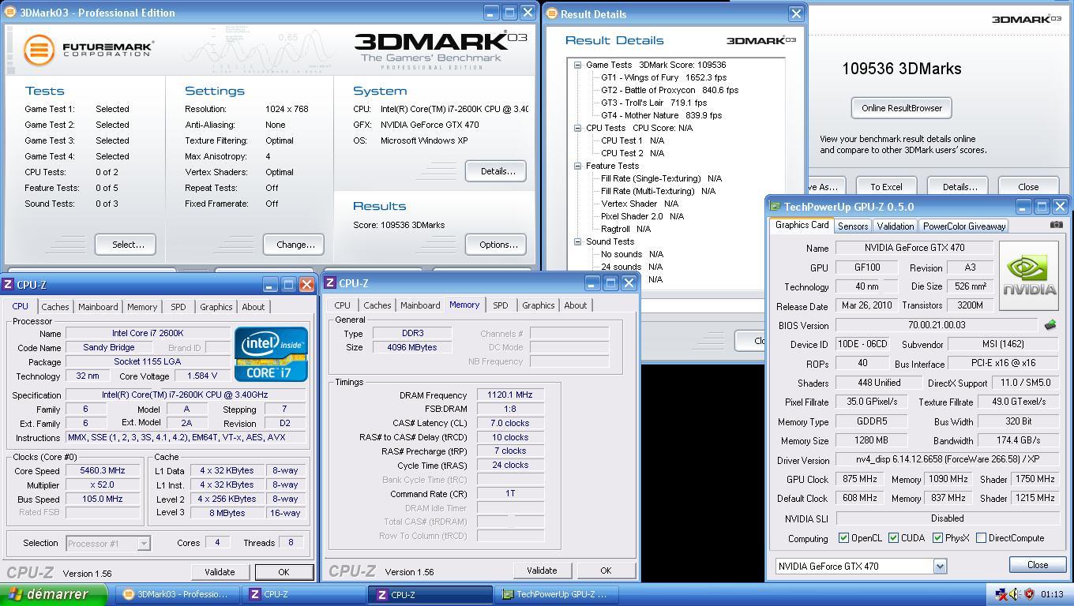Click the Intel Core i7 badge in CPU-Z
The width and height of the screenshot is (1074, 606).
[271, 353]
